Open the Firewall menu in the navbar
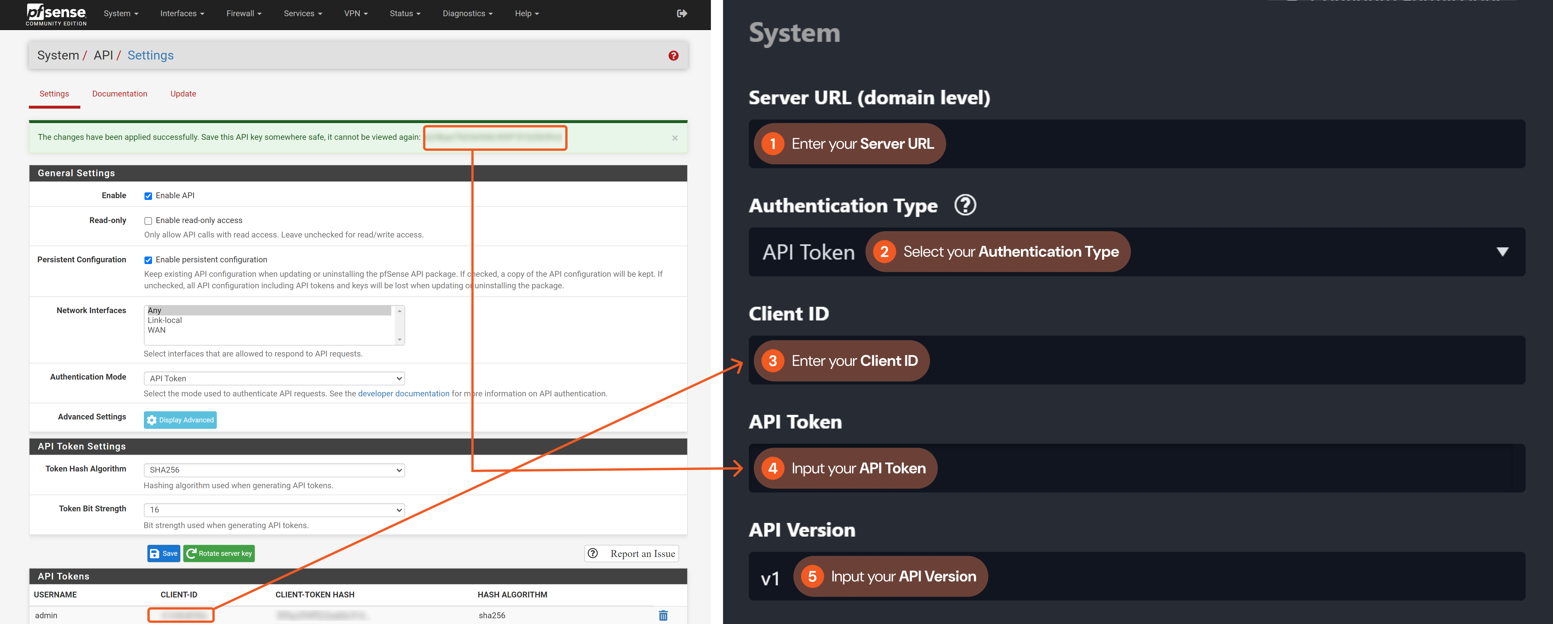 (x=244, y=13)
